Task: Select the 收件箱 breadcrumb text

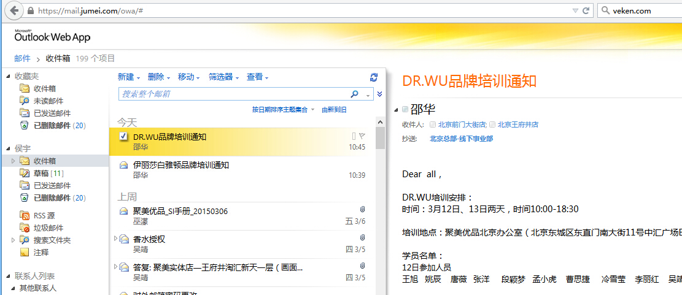Action: (58, 59)
